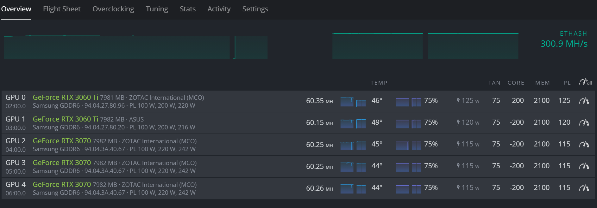Click the 2100 memory clock value for GPU 3
Screen dimensions: 597x208
(542, 166)
